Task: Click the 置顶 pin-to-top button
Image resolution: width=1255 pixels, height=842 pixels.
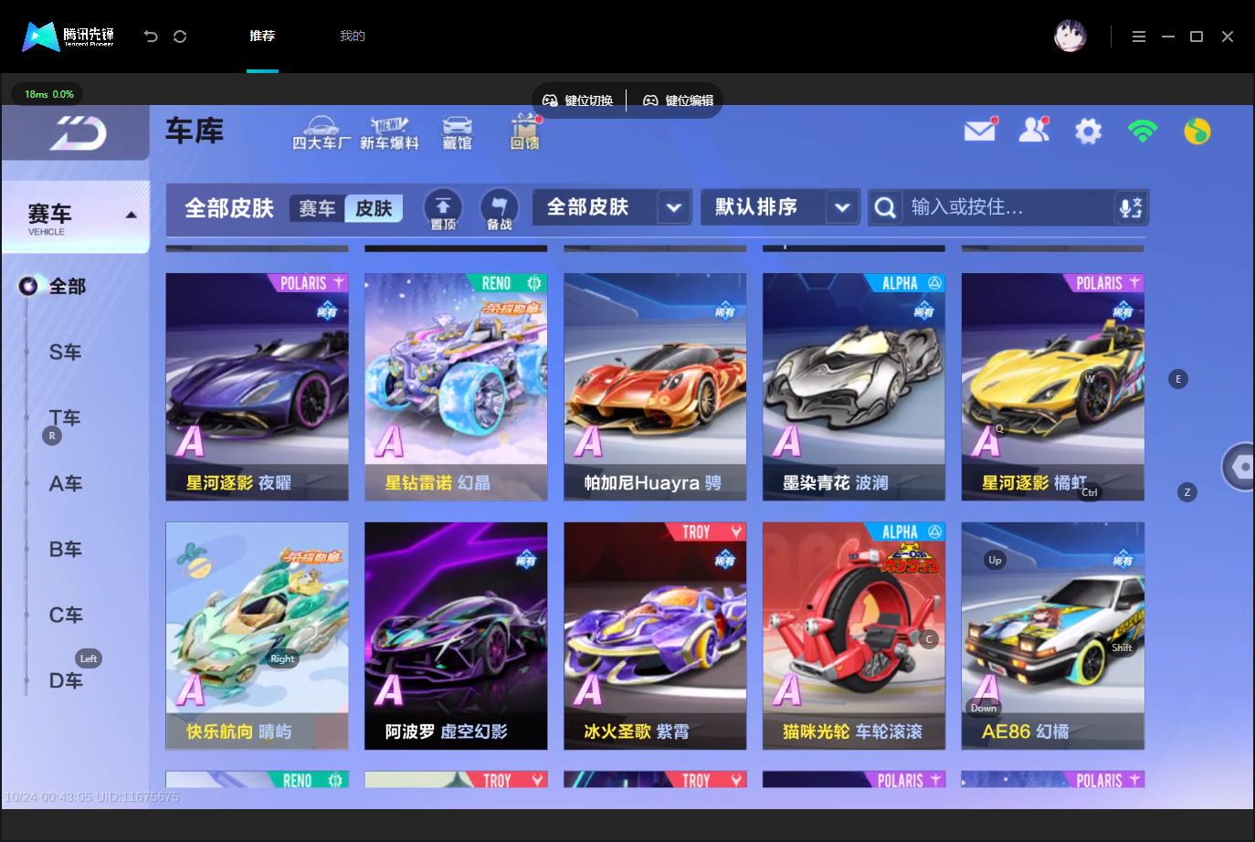Action: (443, 209)
